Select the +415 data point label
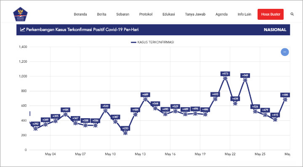Viewport: 303px width, 167px height. pyautogui.click(x=275, y=115)
